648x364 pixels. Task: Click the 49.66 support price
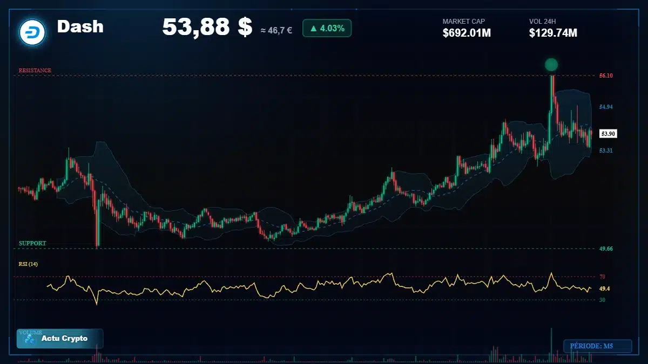(606, 249)
